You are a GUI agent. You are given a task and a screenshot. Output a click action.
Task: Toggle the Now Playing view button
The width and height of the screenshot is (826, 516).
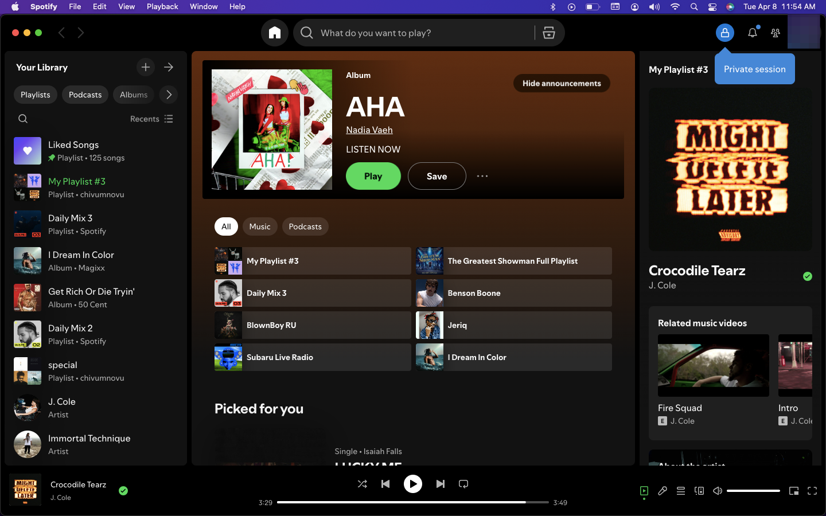click(644, 491)
